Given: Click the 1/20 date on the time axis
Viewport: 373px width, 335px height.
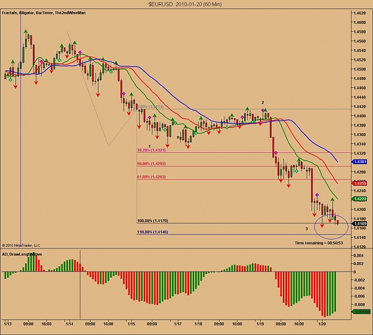Looking at the screenshot, I should pos(322,324).
